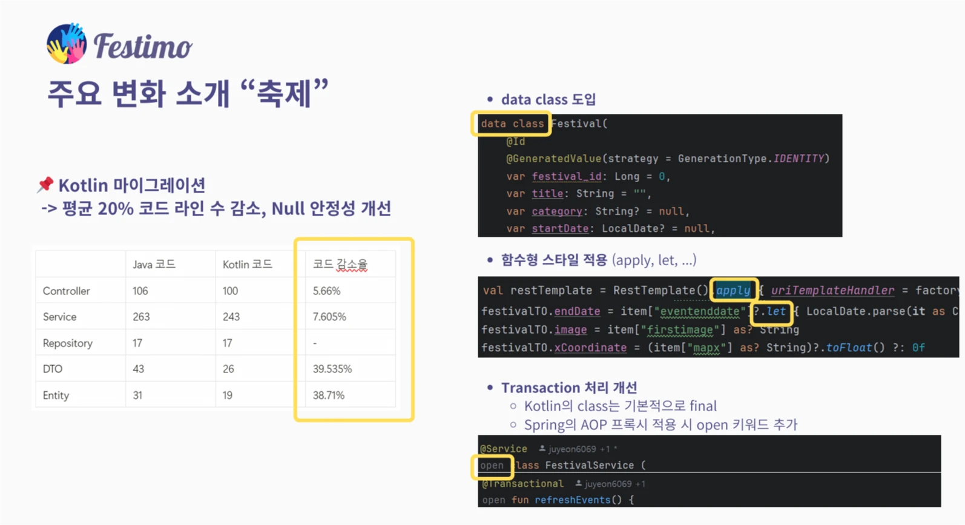Select the highlighted 'data class' keyword
965x525 pixels.
coord(512,124)
